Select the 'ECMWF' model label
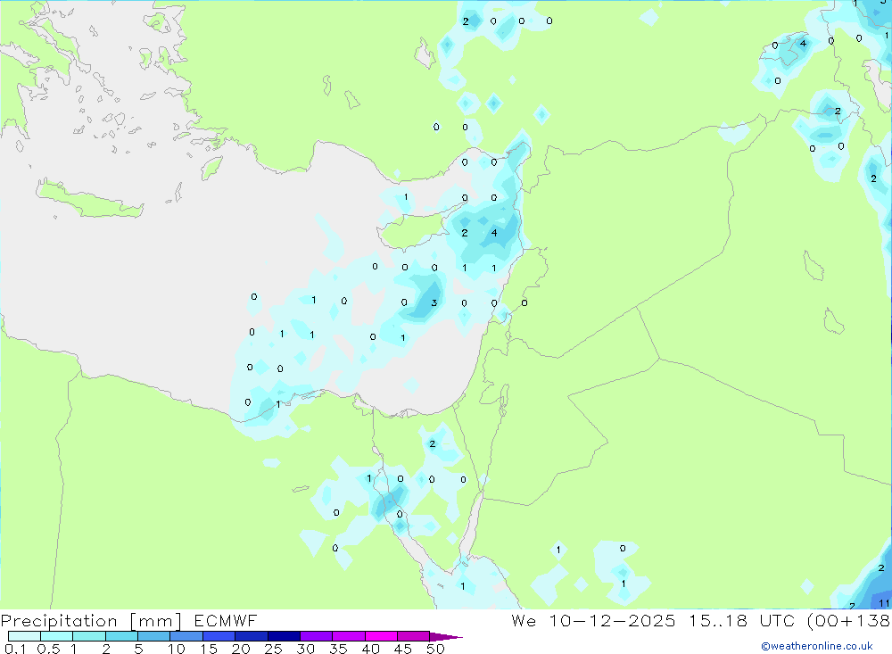Image resolution: width=892 pixels, height=654 pixels. (x=226, y=620)
